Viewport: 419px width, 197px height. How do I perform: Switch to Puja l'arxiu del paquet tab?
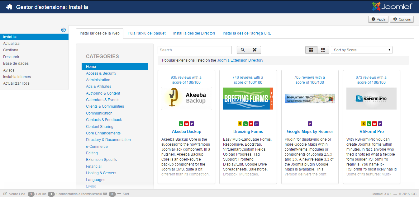[146, 33]
